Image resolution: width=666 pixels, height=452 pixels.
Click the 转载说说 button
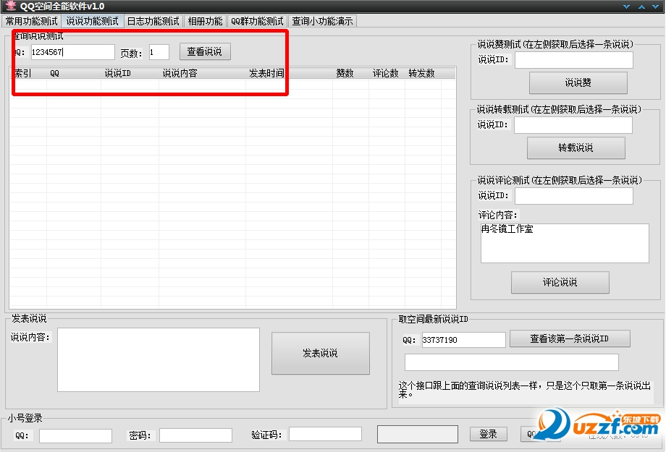(x=576, y=148)
